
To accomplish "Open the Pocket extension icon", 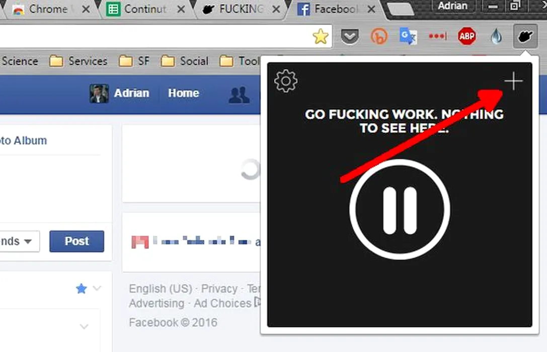I will pyautogui.click(x=350, y=36).
